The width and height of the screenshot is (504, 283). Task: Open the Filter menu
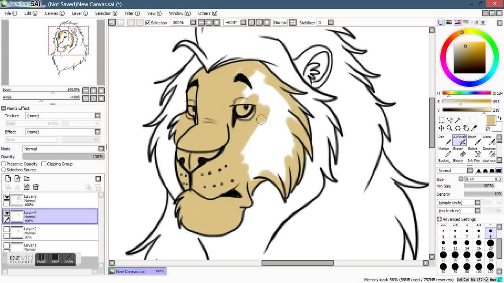click(132, 13)
